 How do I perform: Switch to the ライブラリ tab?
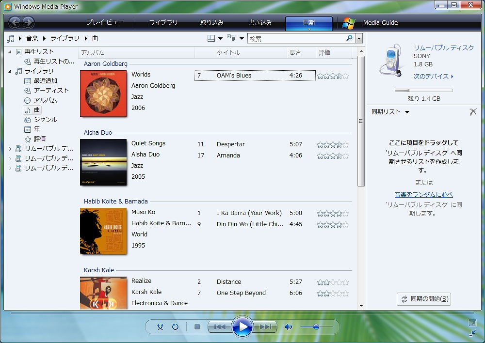point(163,23)
